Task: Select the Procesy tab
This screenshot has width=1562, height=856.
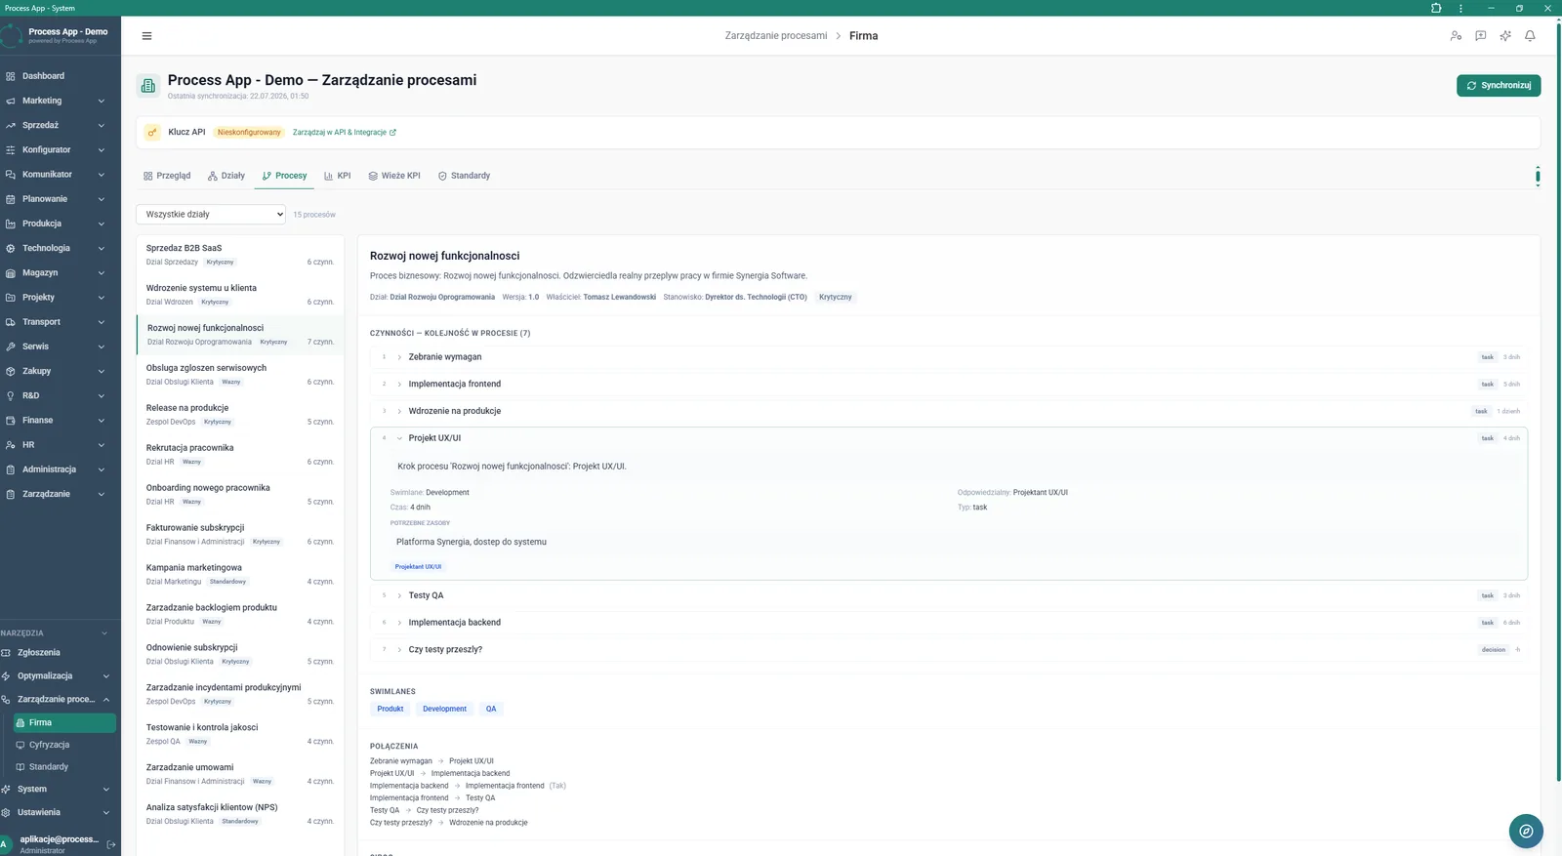Action: point(284,176)
